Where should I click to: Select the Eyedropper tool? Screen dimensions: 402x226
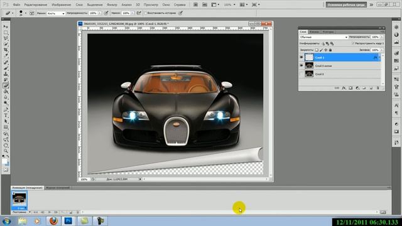[x=6, y=55]
